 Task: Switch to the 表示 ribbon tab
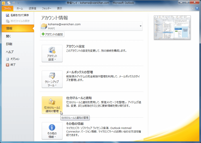[x=59, y=9]
